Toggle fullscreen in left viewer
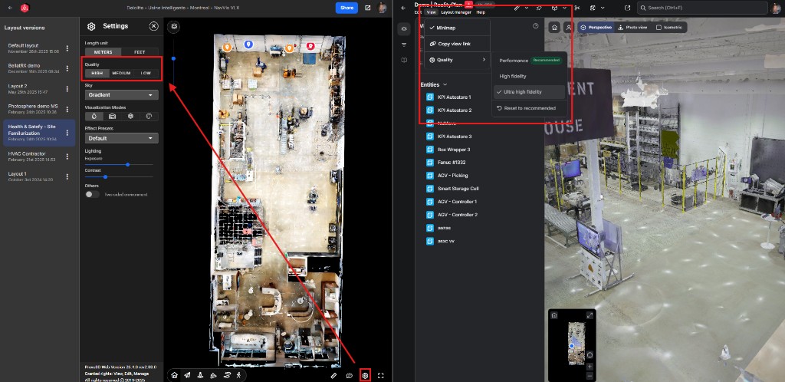Screen dimensions: 785x382 point(381,376)
